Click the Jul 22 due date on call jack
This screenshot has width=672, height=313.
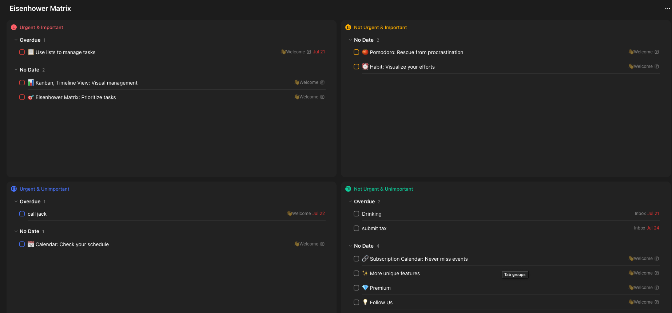(319, 214)
